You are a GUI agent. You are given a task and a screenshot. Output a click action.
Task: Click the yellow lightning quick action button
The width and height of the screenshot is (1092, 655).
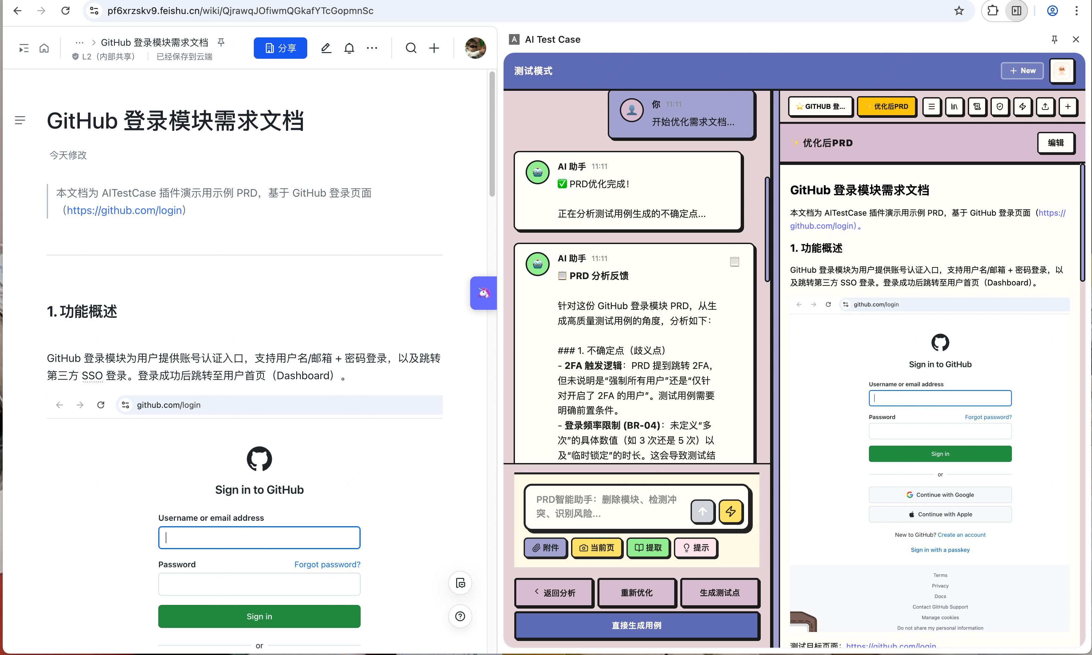730,511
